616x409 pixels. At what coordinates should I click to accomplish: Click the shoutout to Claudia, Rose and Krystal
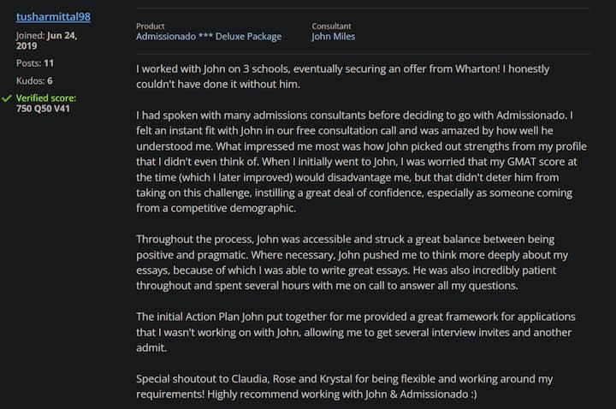345,386
